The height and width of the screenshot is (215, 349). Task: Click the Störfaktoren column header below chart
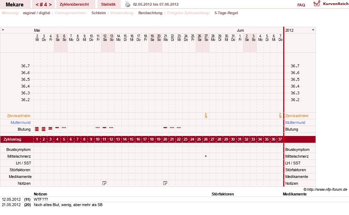(x=223, y=194)
